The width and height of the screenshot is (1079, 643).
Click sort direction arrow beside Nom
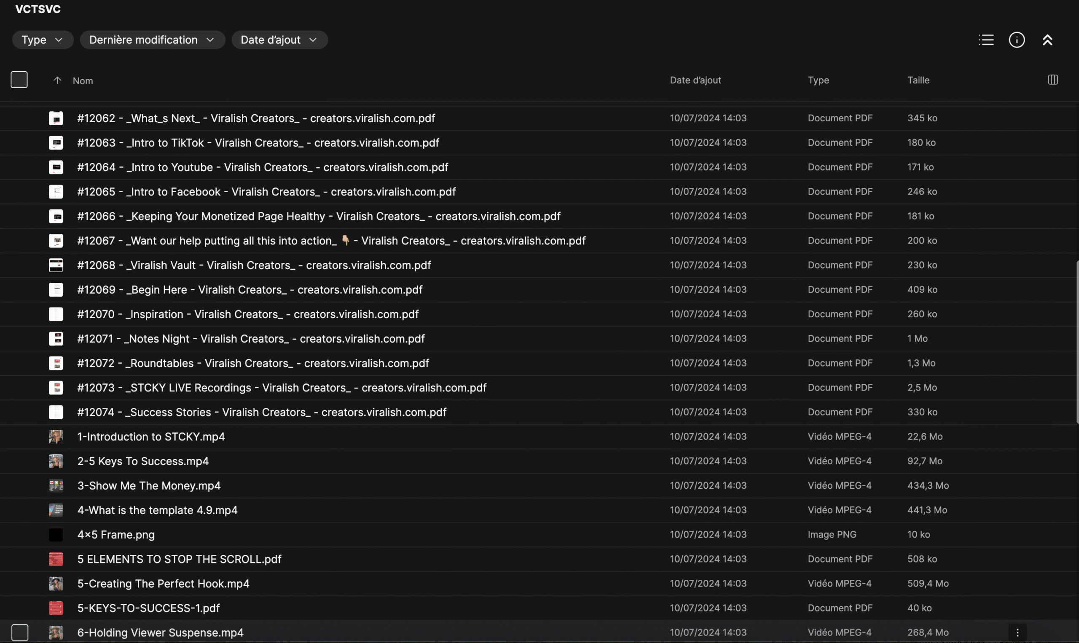[x=57, y=80]
